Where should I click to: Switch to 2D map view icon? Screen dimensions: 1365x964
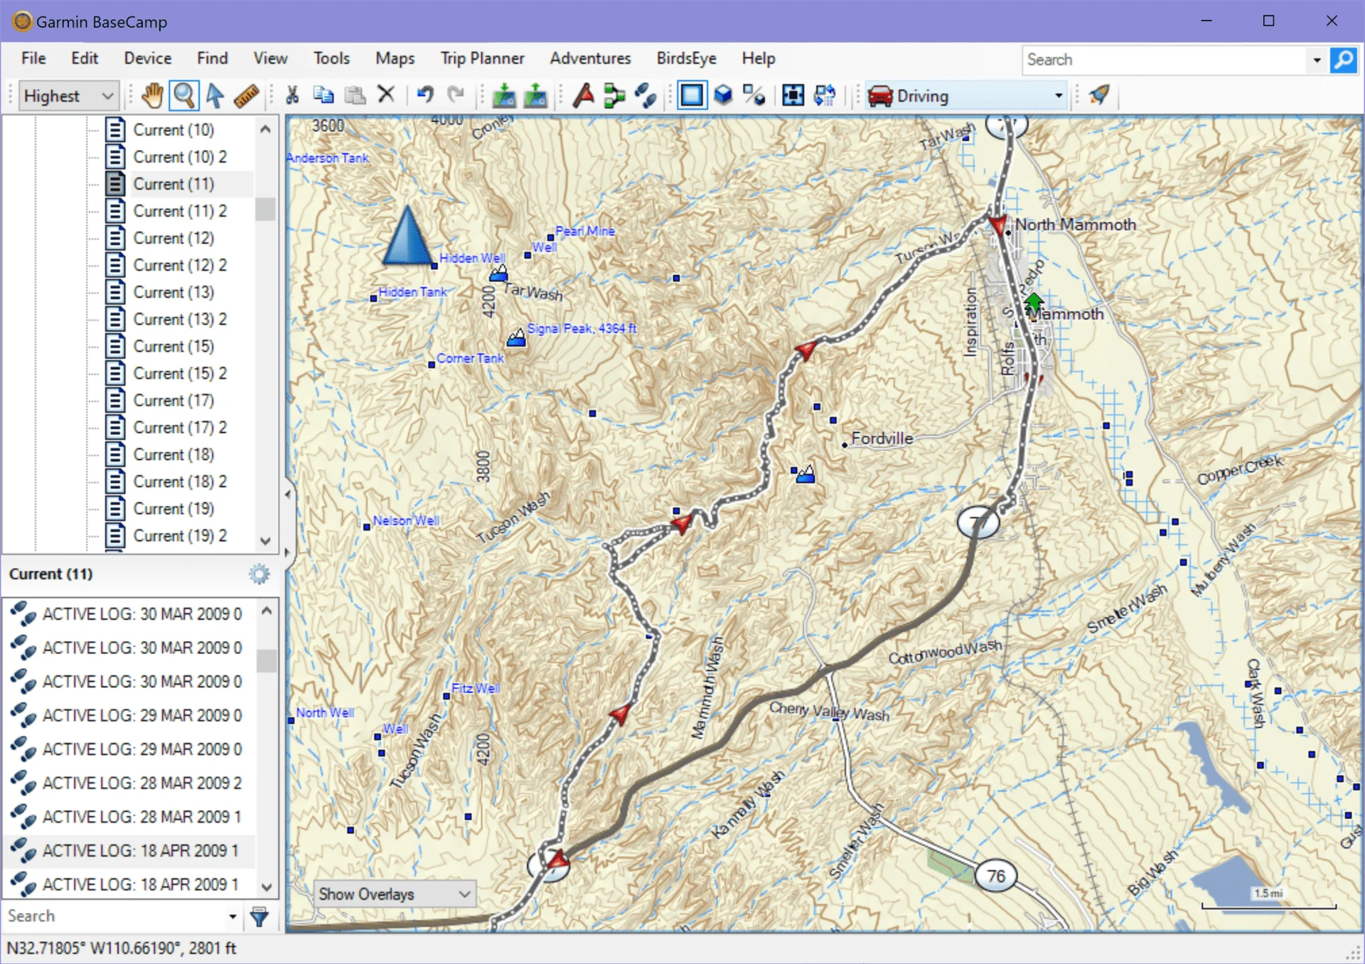click(x=692, y=95)
